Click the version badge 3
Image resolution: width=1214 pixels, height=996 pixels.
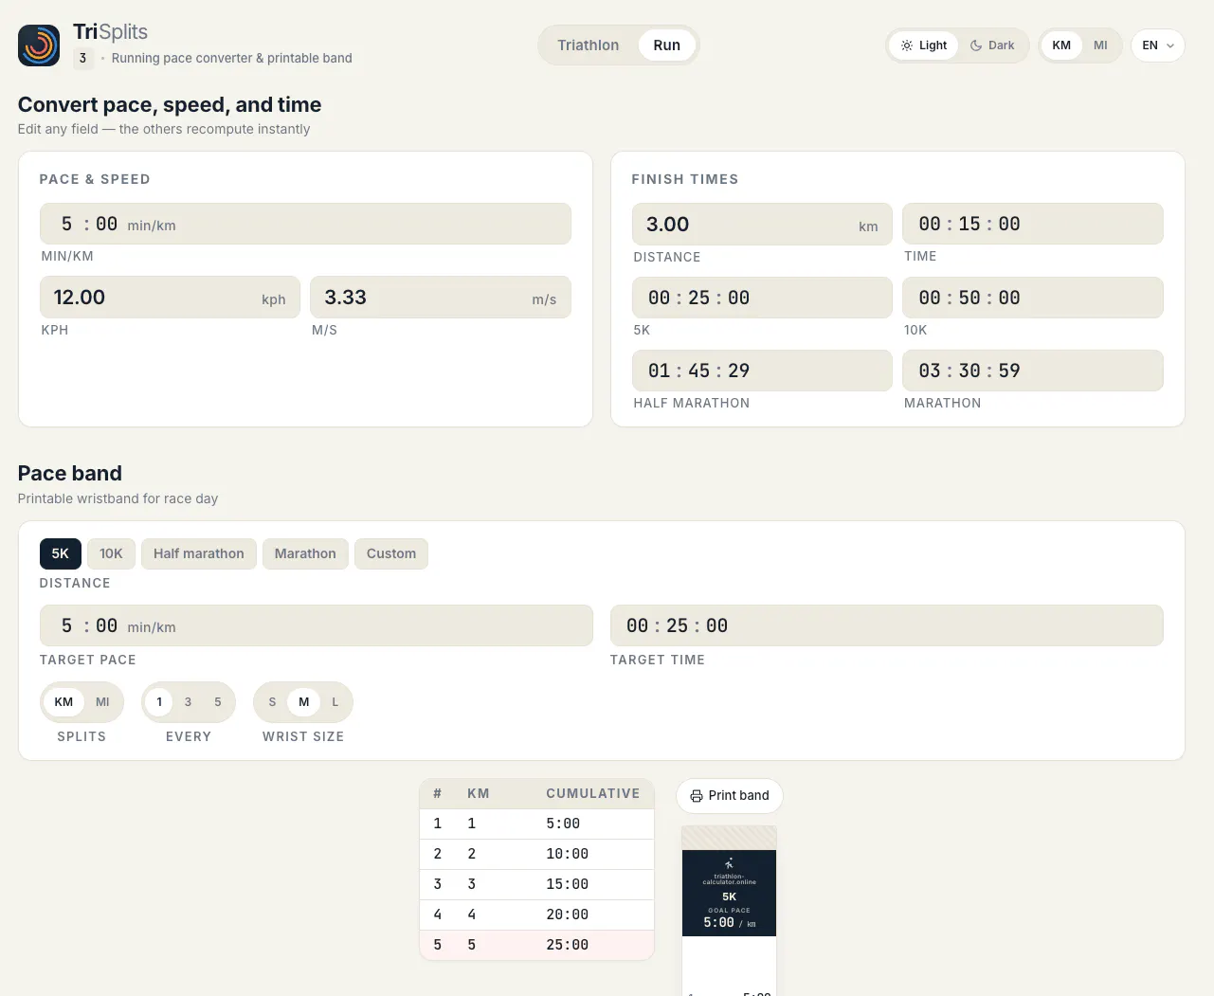tap(83, 58)
